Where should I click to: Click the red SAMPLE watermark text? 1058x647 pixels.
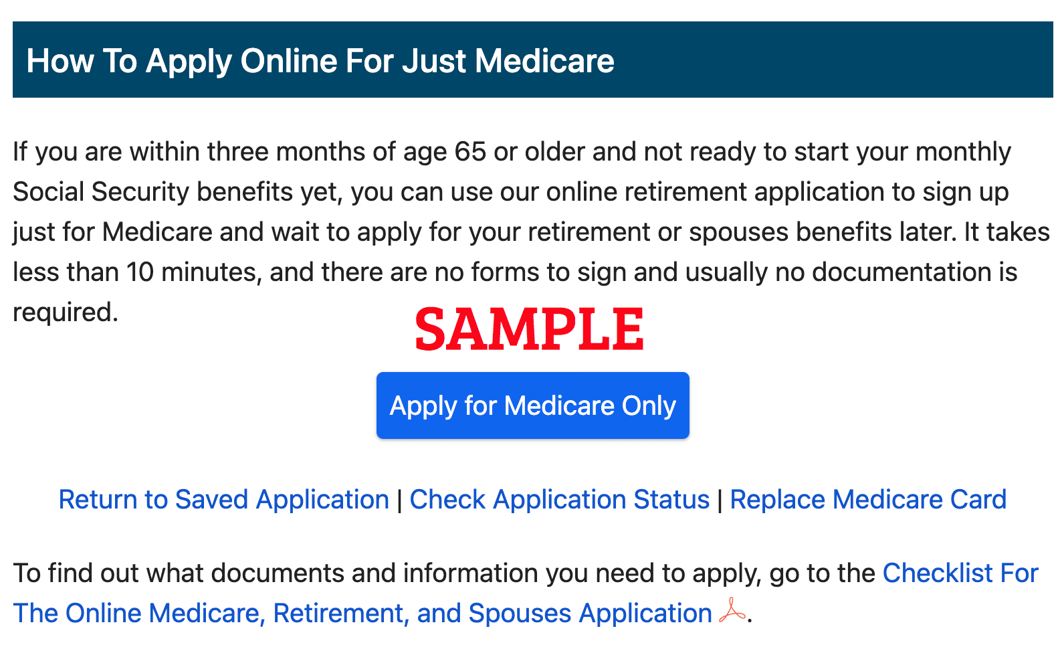click(x=529, y=329)
